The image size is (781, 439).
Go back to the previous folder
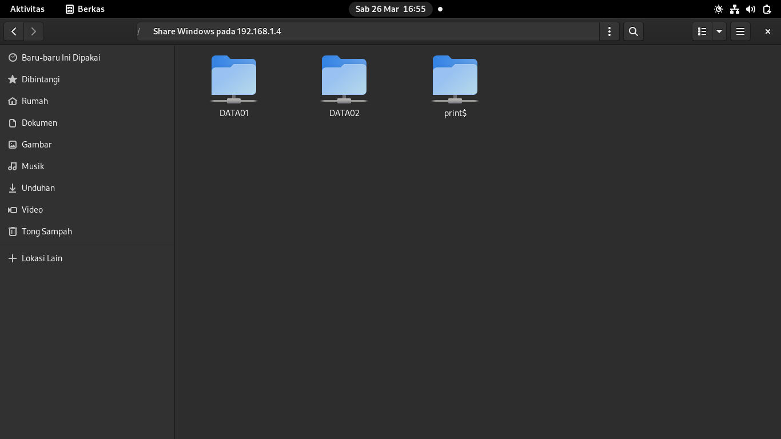[x=14, y=31]
